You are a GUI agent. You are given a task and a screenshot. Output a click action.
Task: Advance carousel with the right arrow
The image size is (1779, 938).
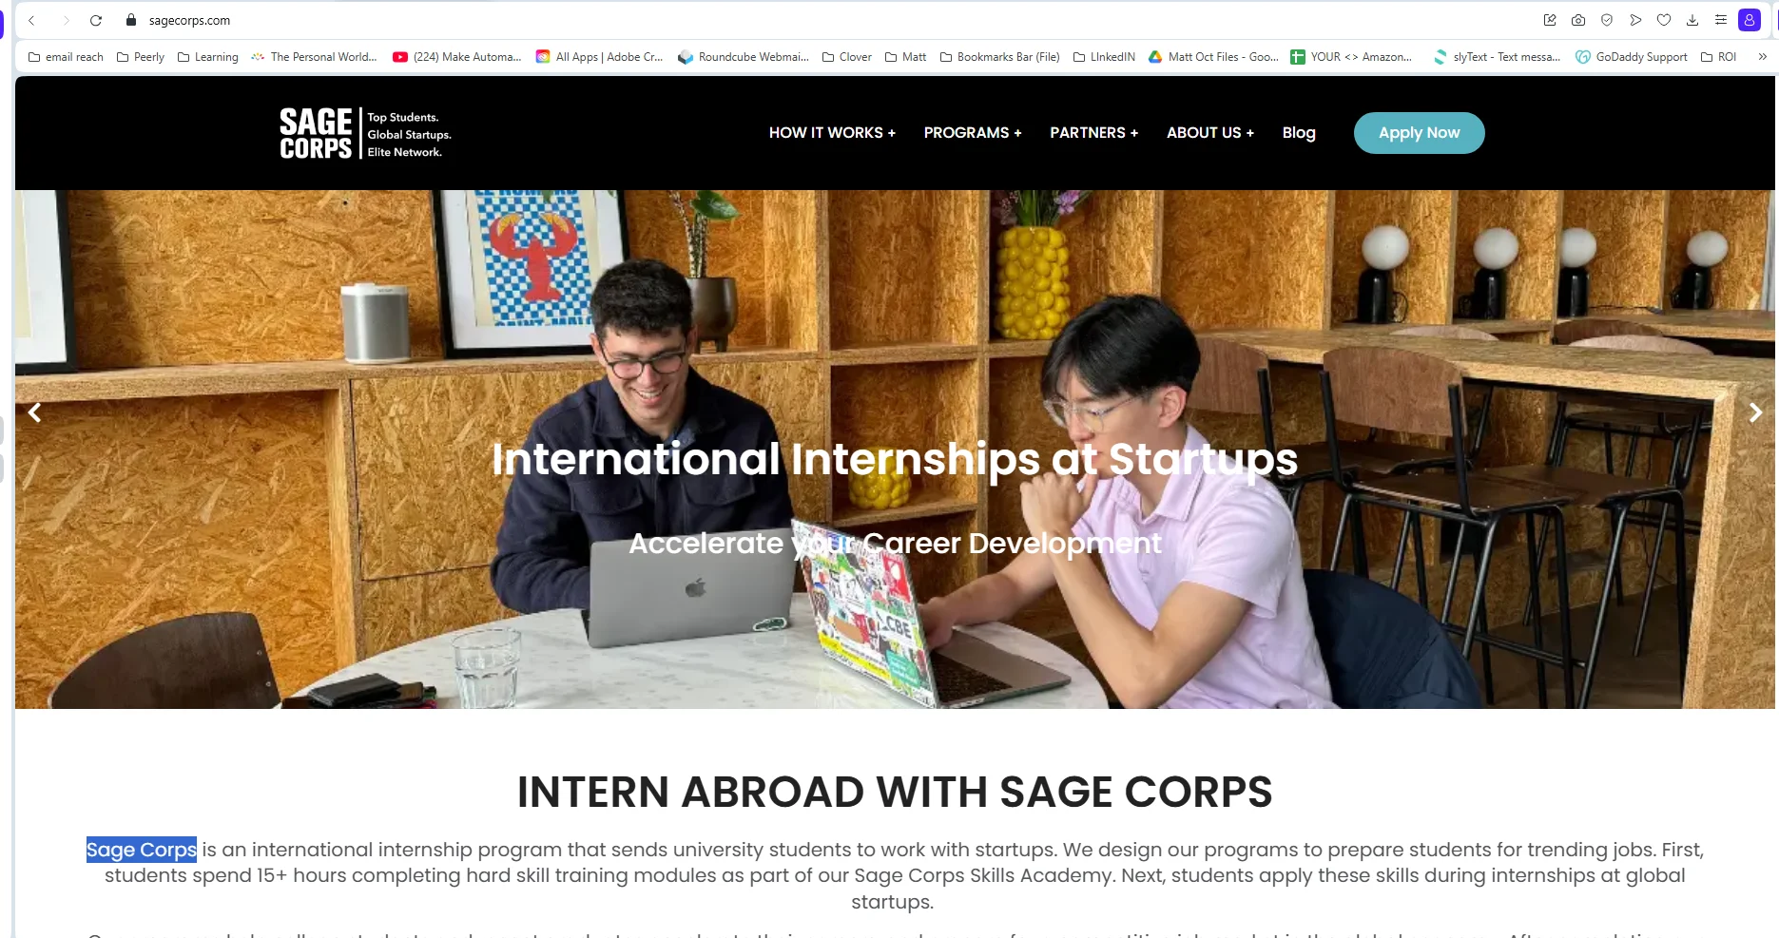[1755, 412]
